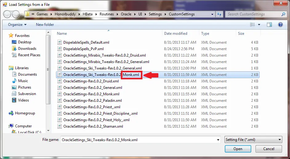Click the Help question mark icon
The width and height of the screenshot is (290, 159).
point(280,25)
